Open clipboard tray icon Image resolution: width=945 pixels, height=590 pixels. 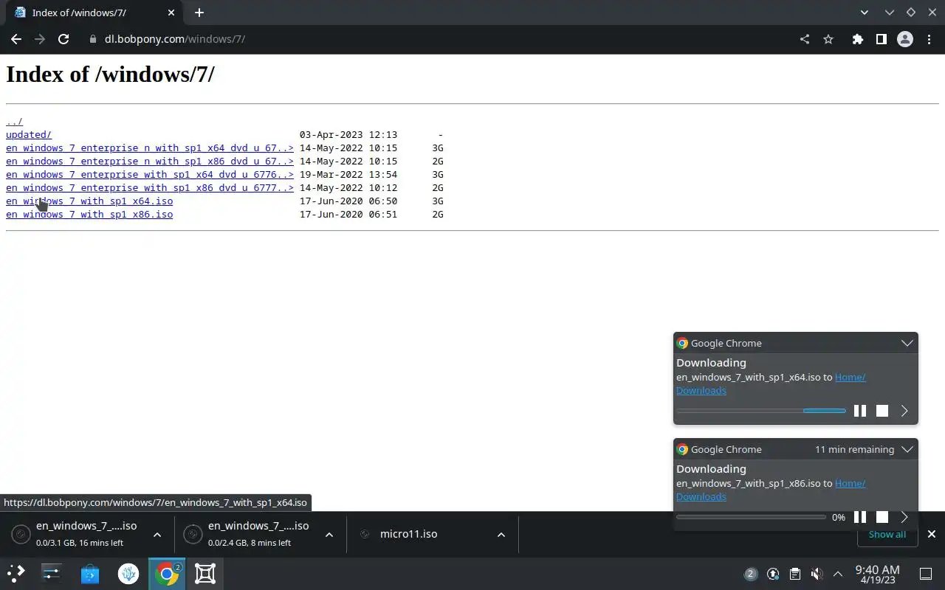794,574
